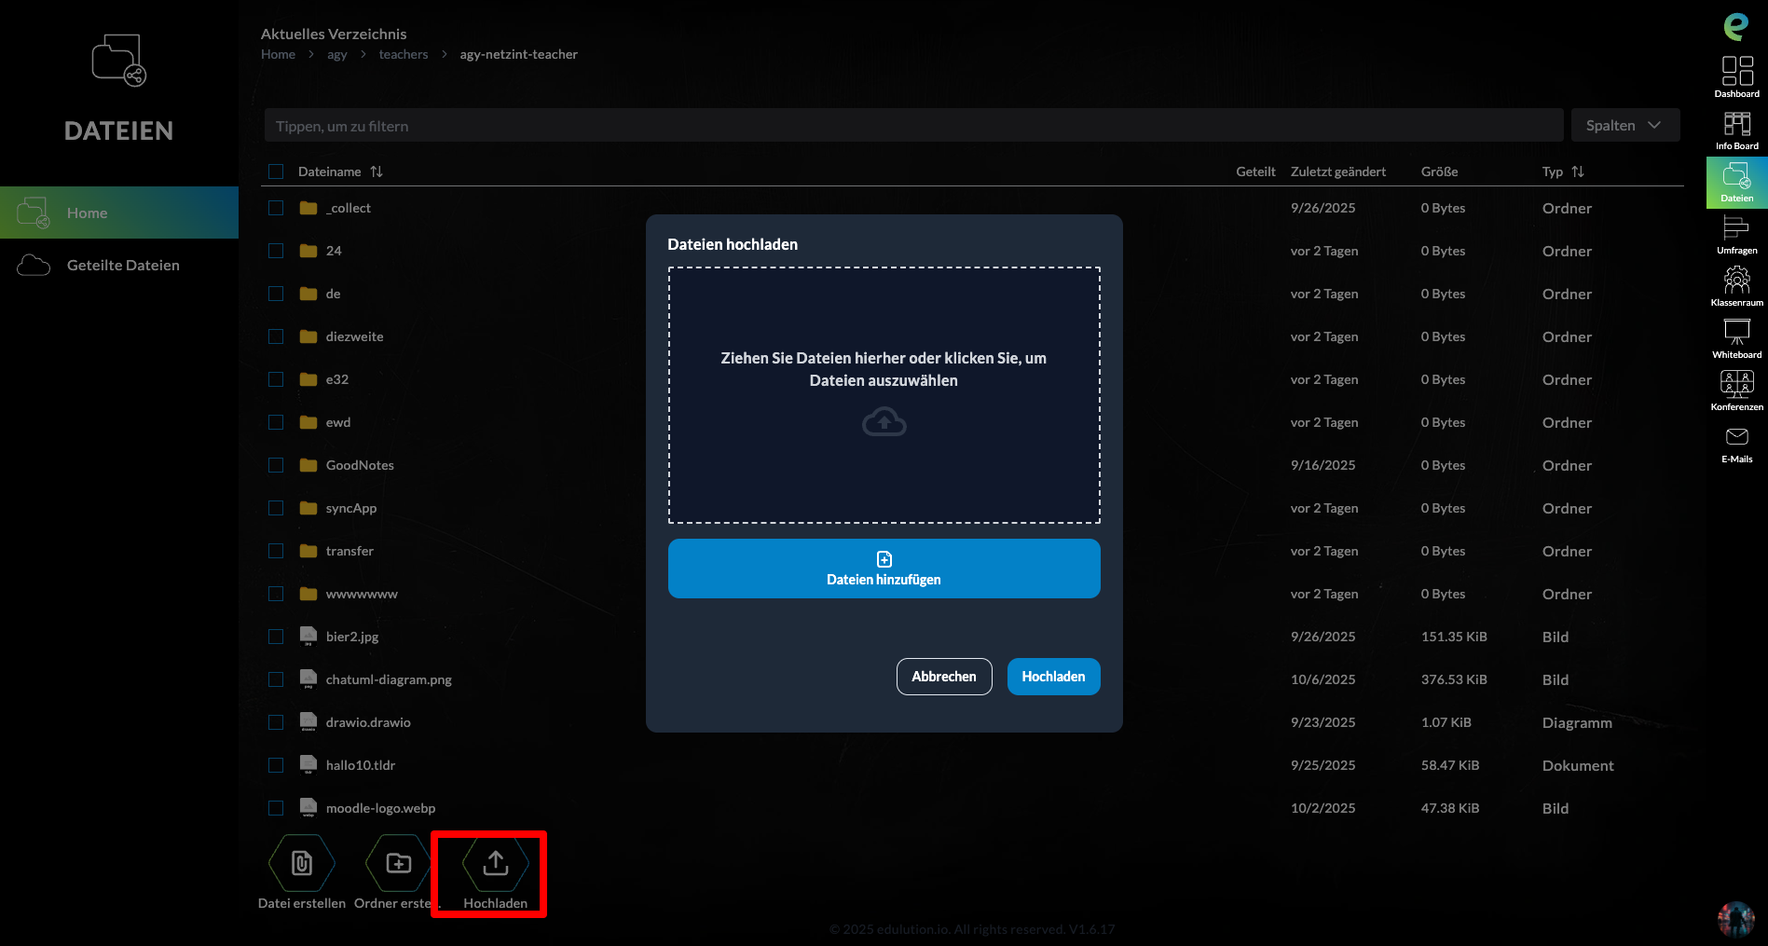The height and width of the screenshot is (946, 1768).
Task: Open the Info Board icon
Action: pos(1736,130)
